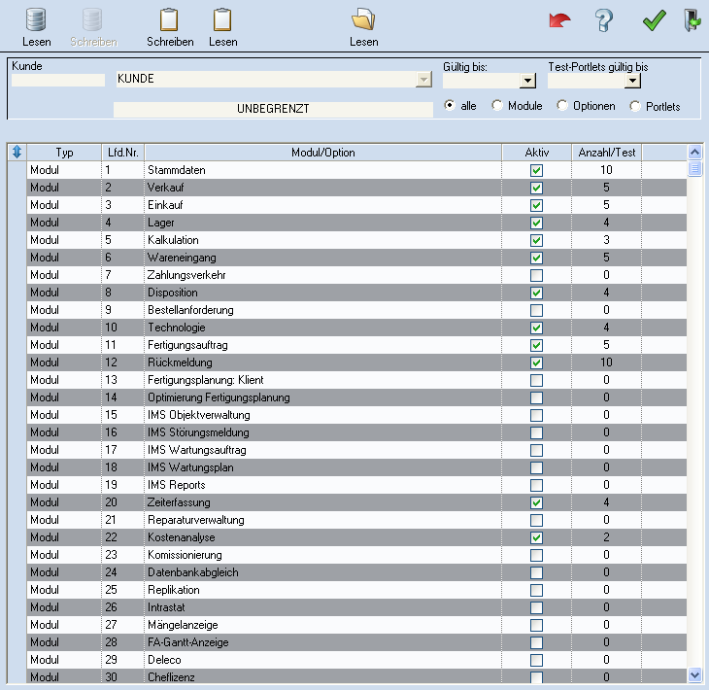Click the Modul/Option column header
Screen dimensions: 709x690
tap(322, 153)
